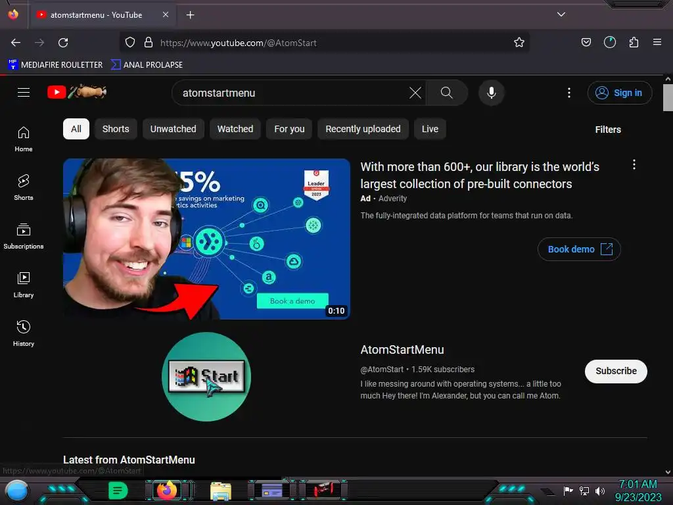Open the ad title about pre-built connectors
Image resolution: width=673 pixels, height=505 pixels.
[x=479, y=175]
